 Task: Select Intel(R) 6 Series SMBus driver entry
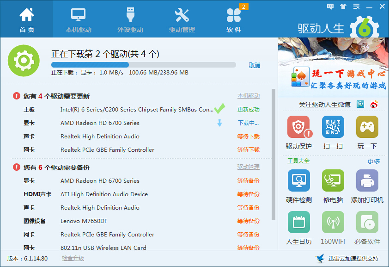click(137, 110)
